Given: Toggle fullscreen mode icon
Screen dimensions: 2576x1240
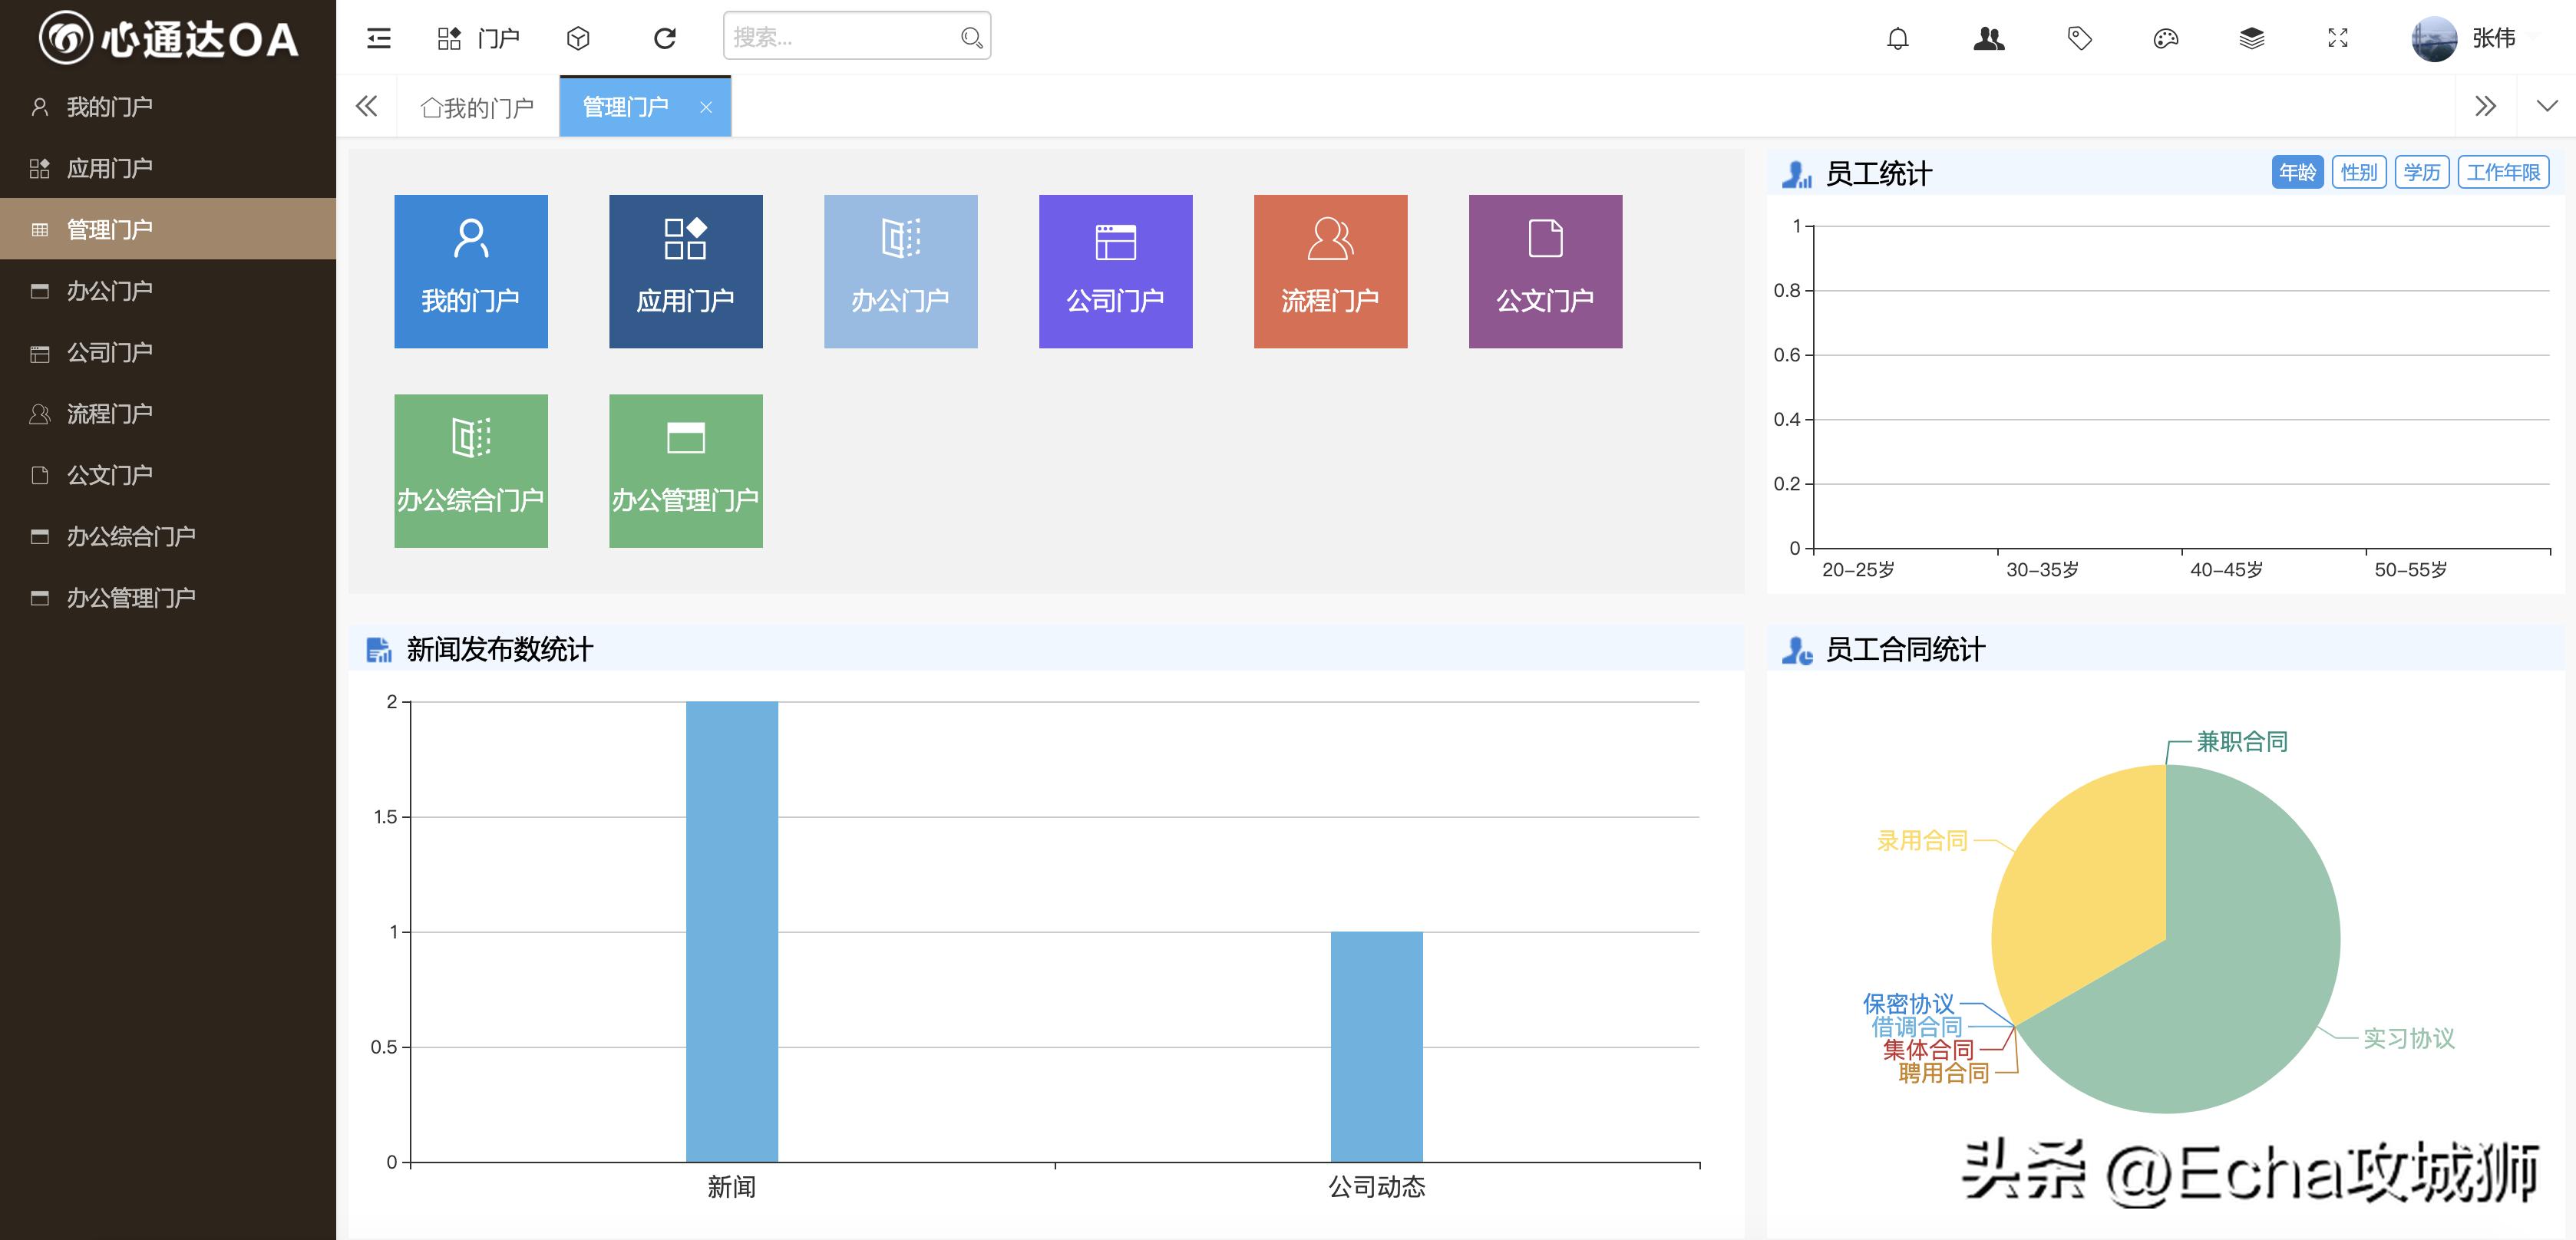Looking at the screenshot, I should point(2337,38).
